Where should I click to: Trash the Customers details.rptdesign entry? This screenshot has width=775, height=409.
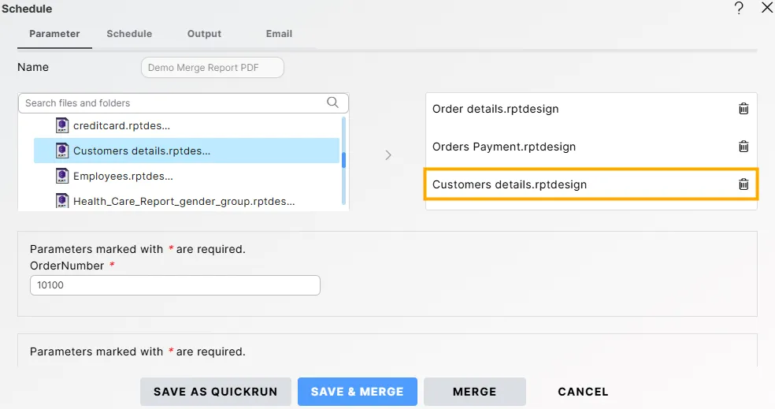point(743,184)
